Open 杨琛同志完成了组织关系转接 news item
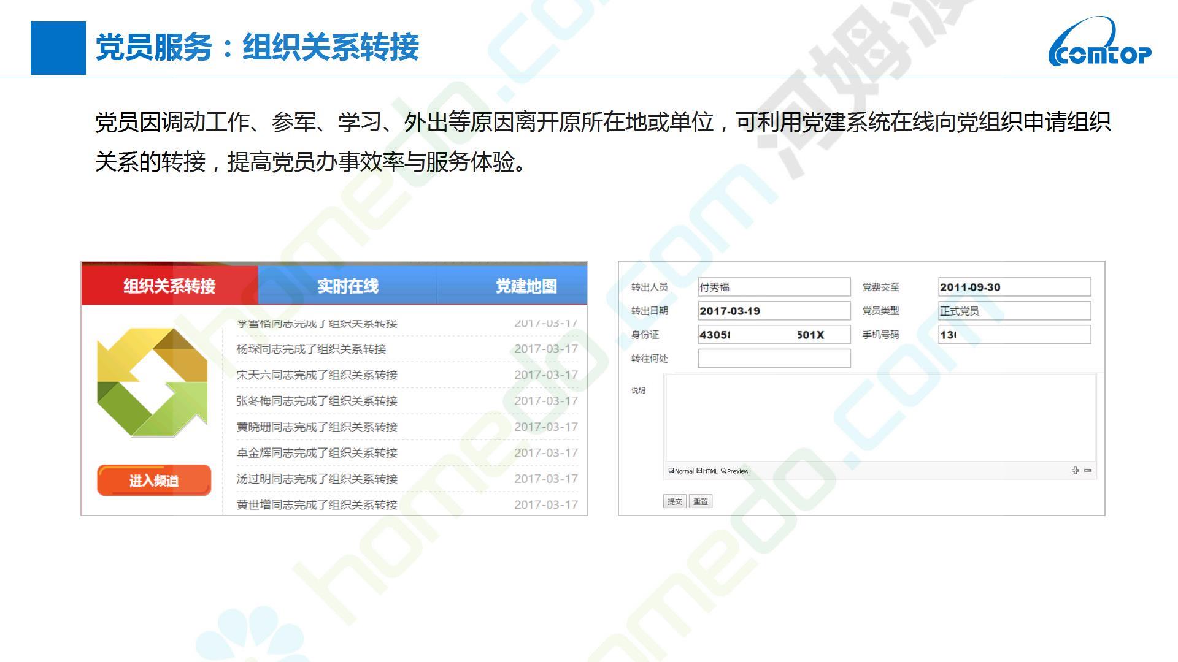 point(311,349)
